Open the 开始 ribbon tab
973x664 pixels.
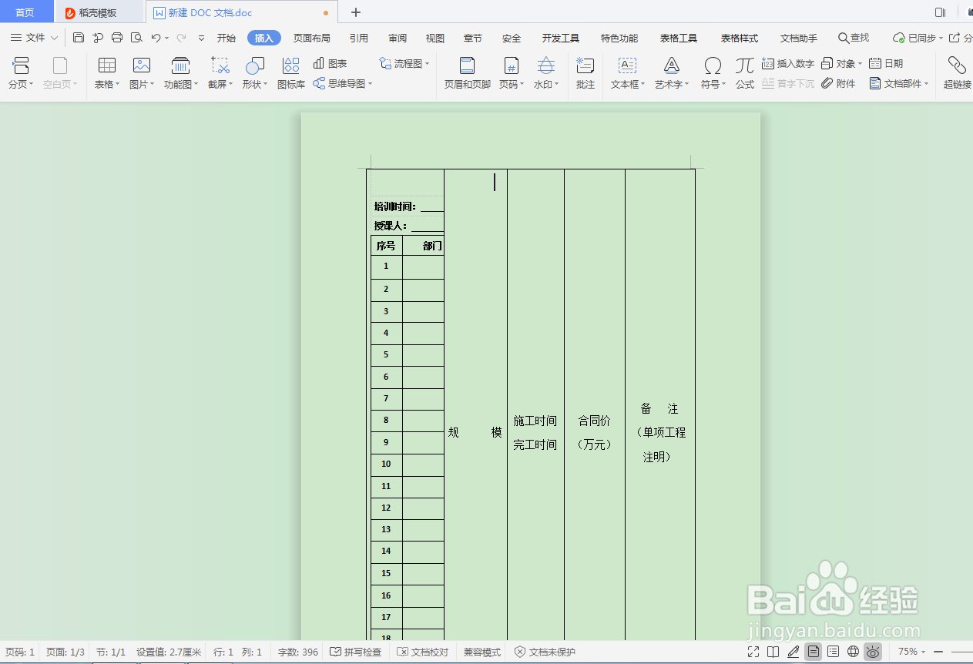pyautogui.click(x=226, y=38)
